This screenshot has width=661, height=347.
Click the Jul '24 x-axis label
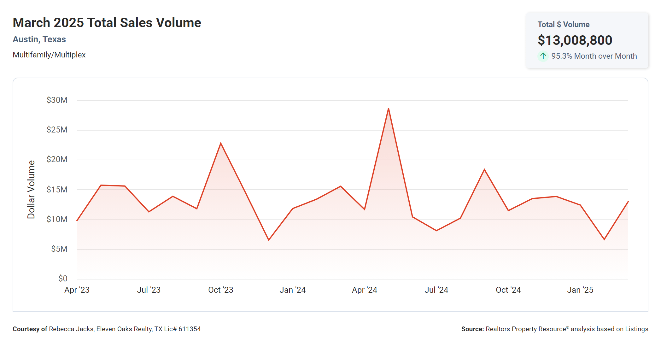coord(436,290)
